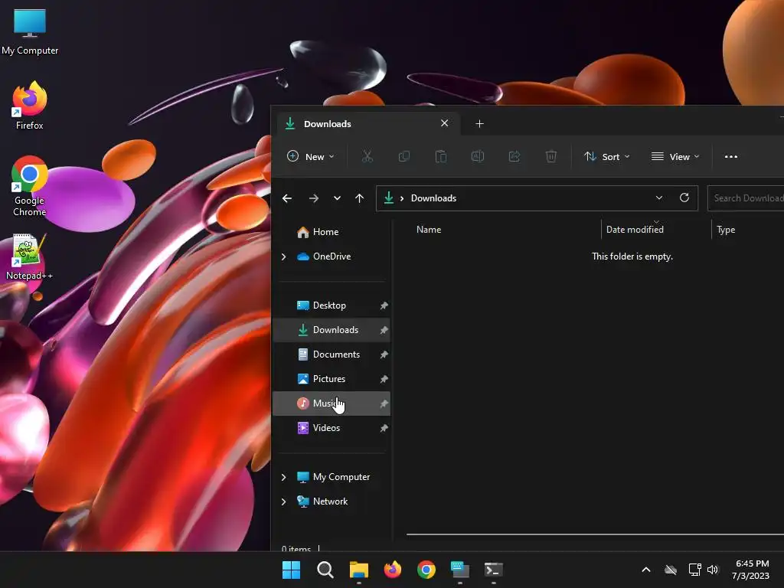Click pin icon beside Music
The width and height of the screenshot is (784, 588).
click(x=384, y=403)
